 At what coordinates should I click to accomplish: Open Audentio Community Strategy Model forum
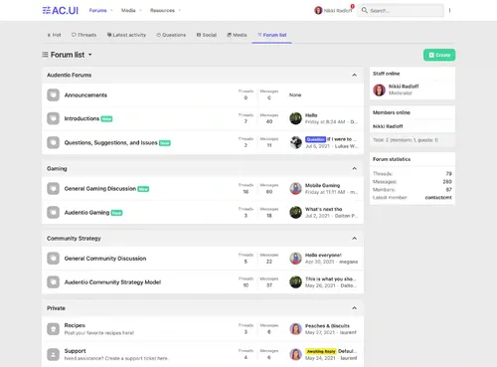[x=112, y=282]
